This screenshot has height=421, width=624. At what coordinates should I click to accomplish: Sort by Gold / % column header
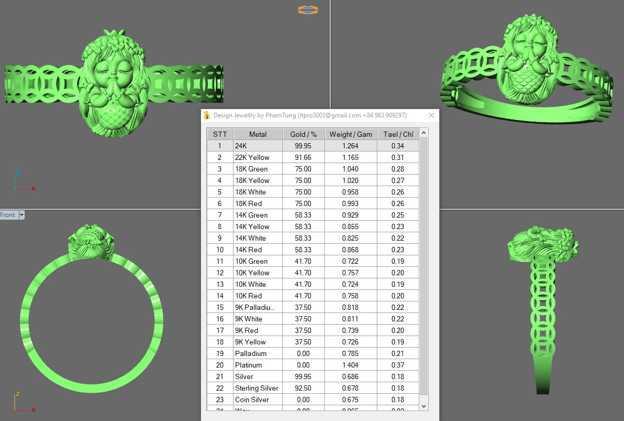coord(303,134)
